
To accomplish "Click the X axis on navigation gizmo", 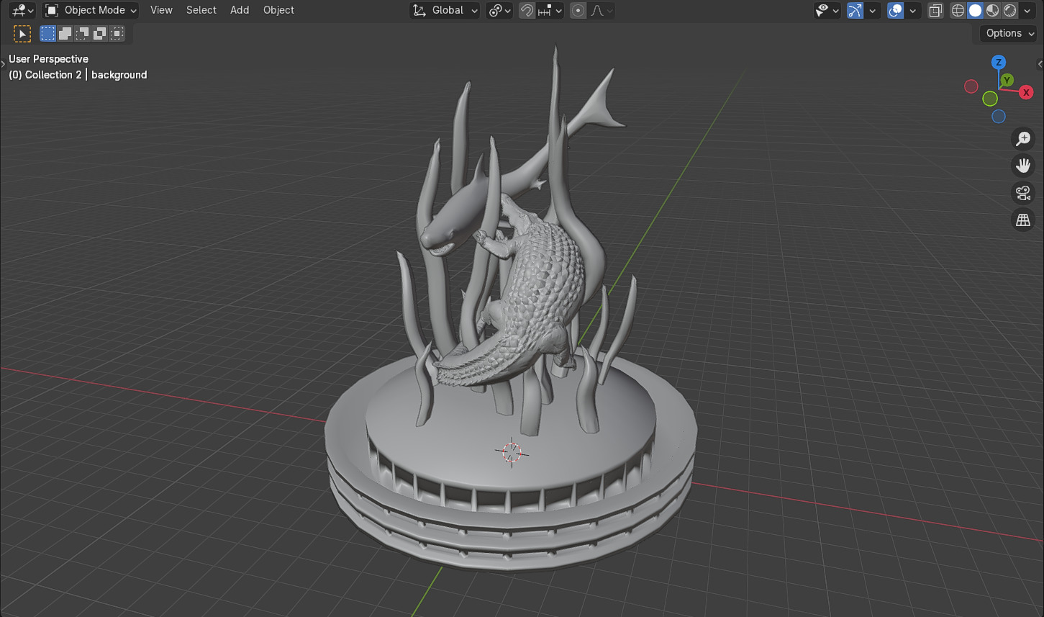I will pyautogui.click(x=1026, y=92).
